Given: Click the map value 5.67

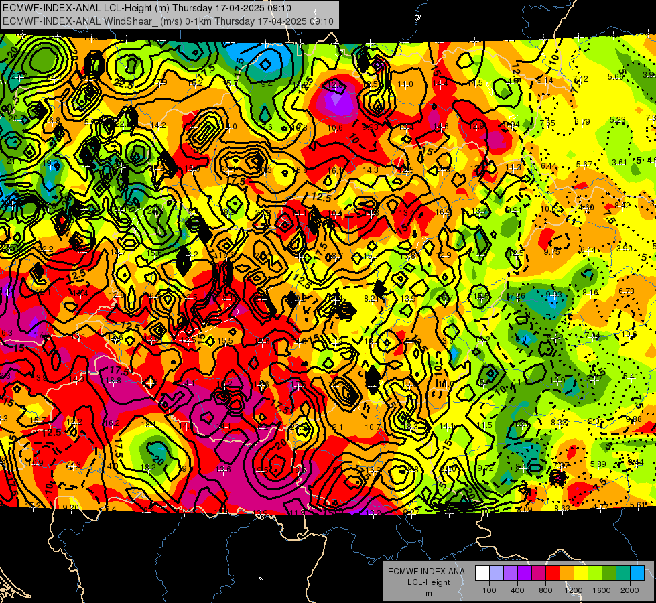Looking at the screenshot, I should [x=584, y=164].
